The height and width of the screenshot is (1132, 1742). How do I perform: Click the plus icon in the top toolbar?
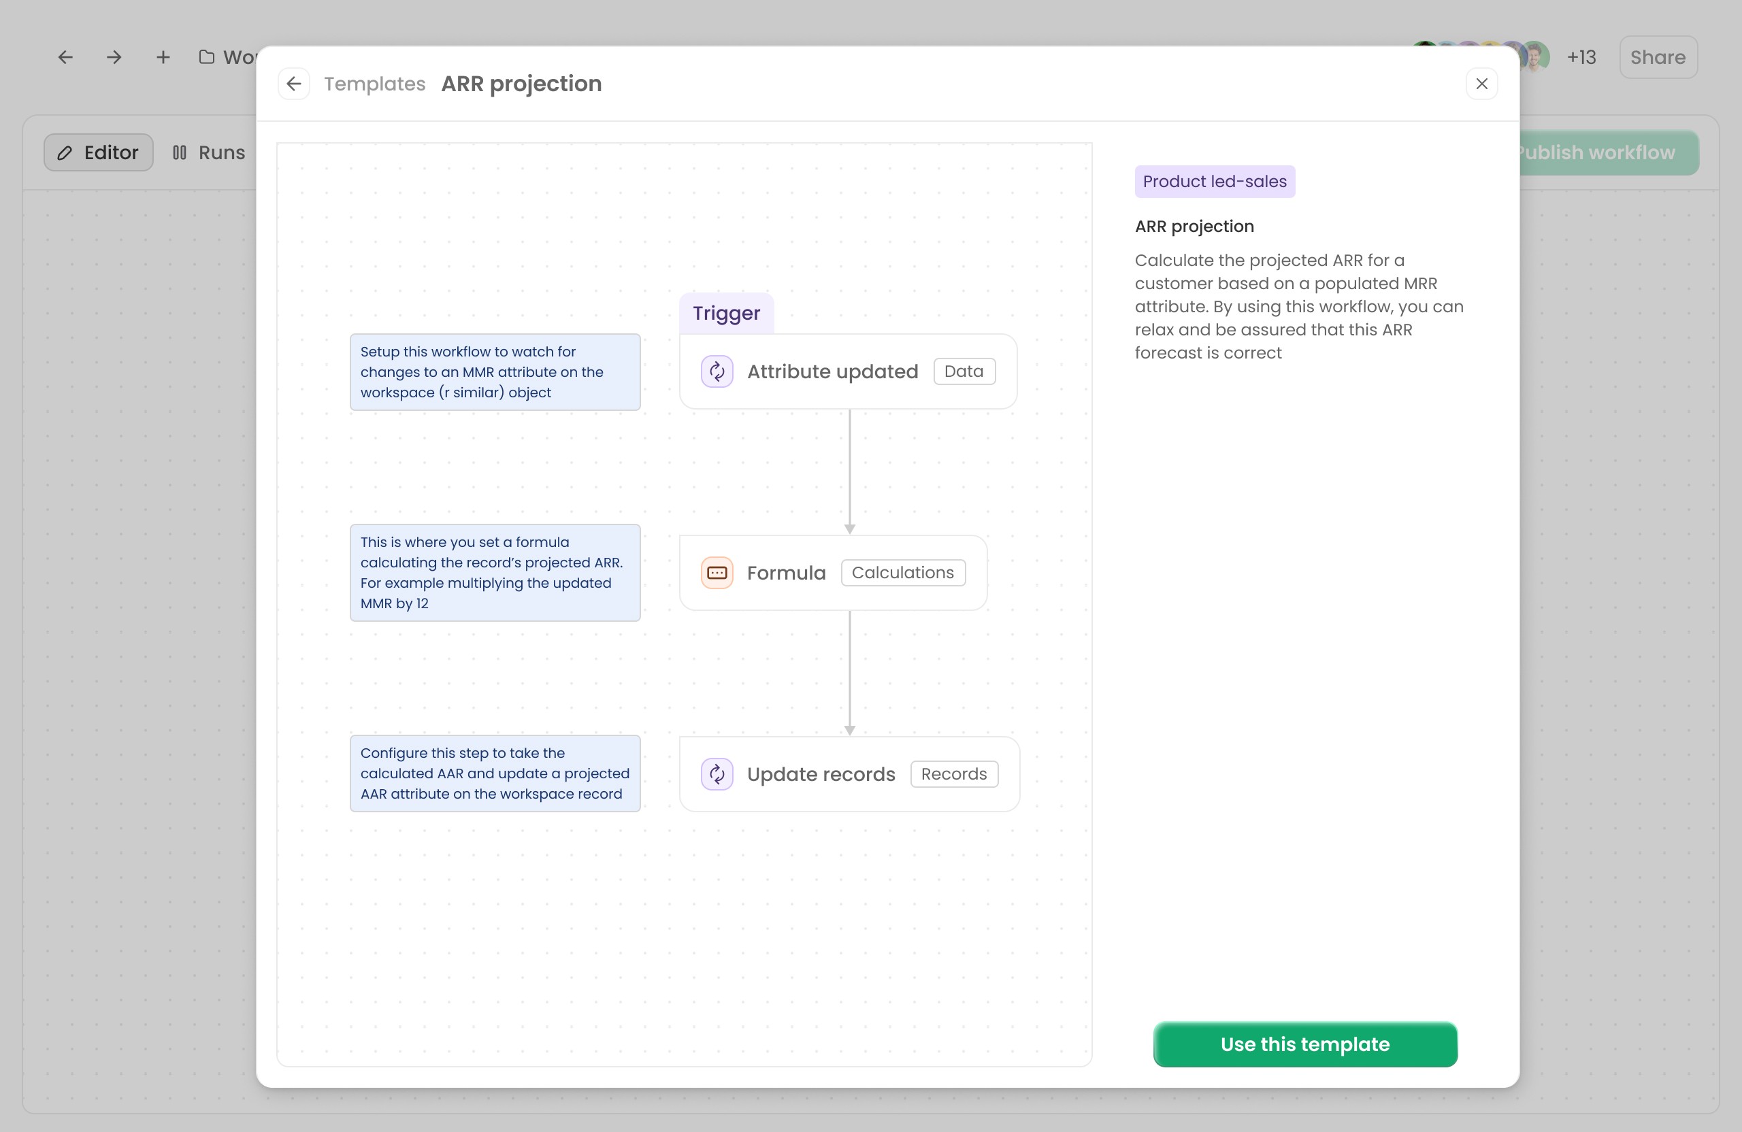pyautogui.click(x=163, y=56)
